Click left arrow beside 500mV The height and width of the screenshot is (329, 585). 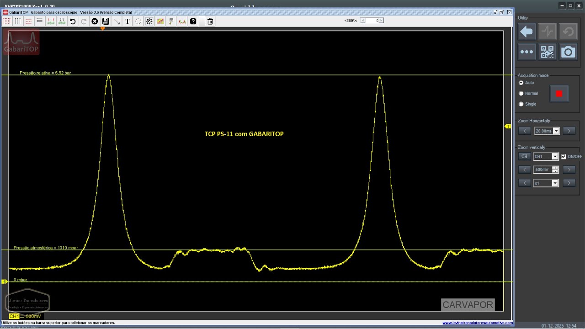[x=525, y=170]
